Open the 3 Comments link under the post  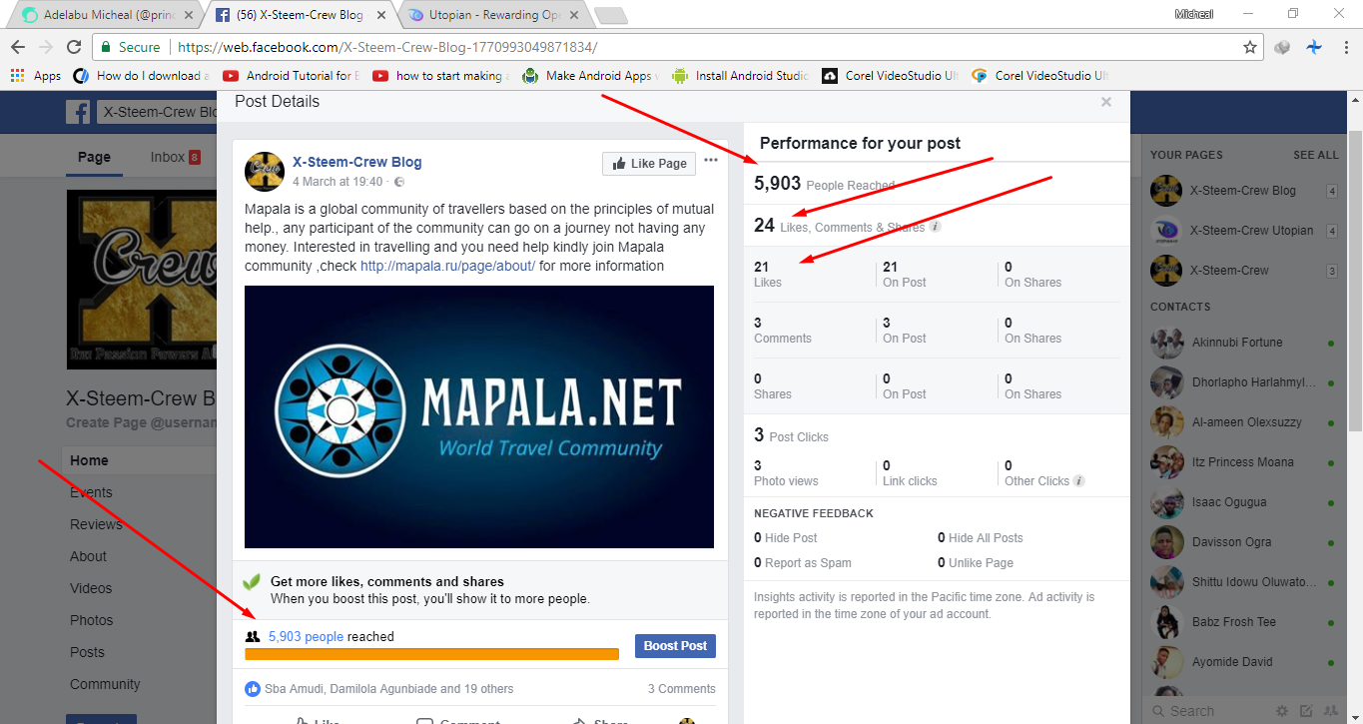tap(682, 688)
